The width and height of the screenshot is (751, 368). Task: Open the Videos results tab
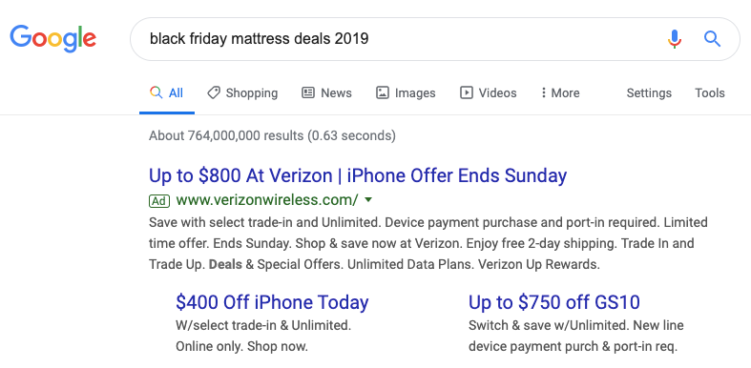(x=488, y=92)
